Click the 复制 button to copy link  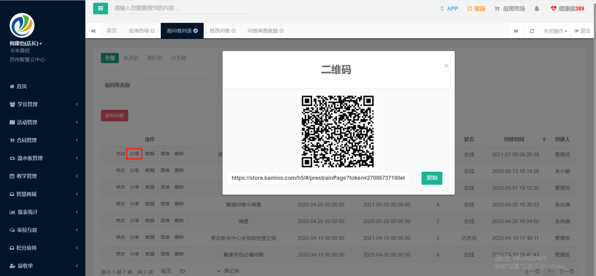pos(432,178)
